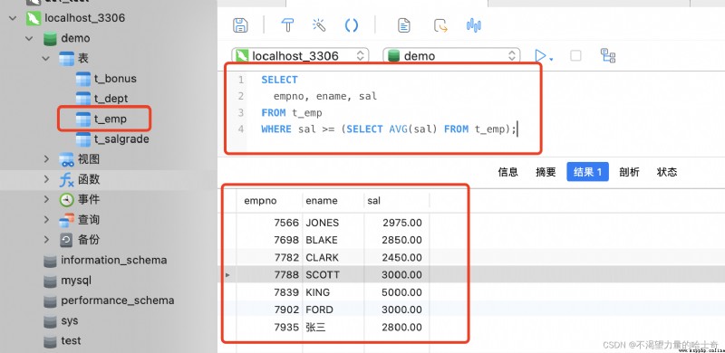Image resolution: width=725 pixels, height=353 pixels.
Task: Select the t_emp table
Action: [x=110, y=119]
